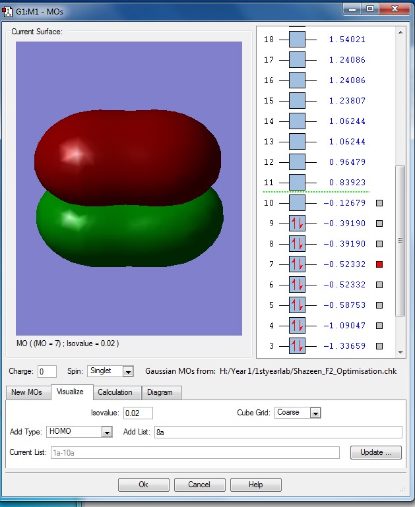Select occupancy box of orbital 11
Viewport: 415px width, 507px height.
(297, 183)
